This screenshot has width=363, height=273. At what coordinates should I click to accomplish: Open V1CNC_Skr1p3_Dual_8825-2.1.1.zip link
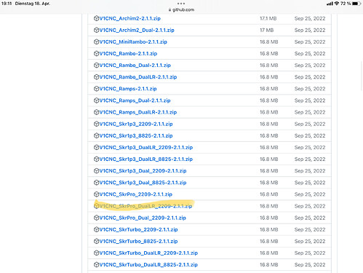[143, 183]
